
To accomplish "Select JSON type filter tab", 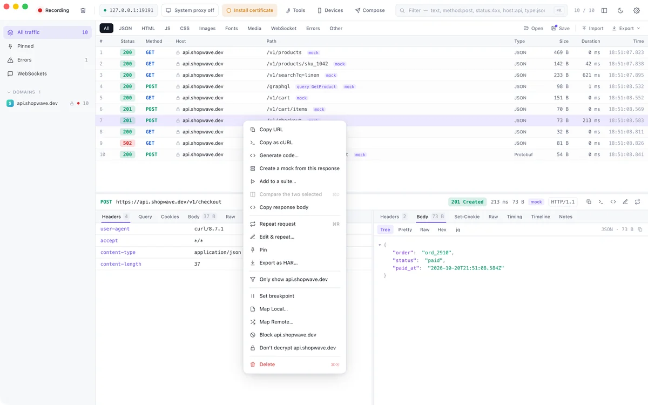I will click(x=125, y=28).
